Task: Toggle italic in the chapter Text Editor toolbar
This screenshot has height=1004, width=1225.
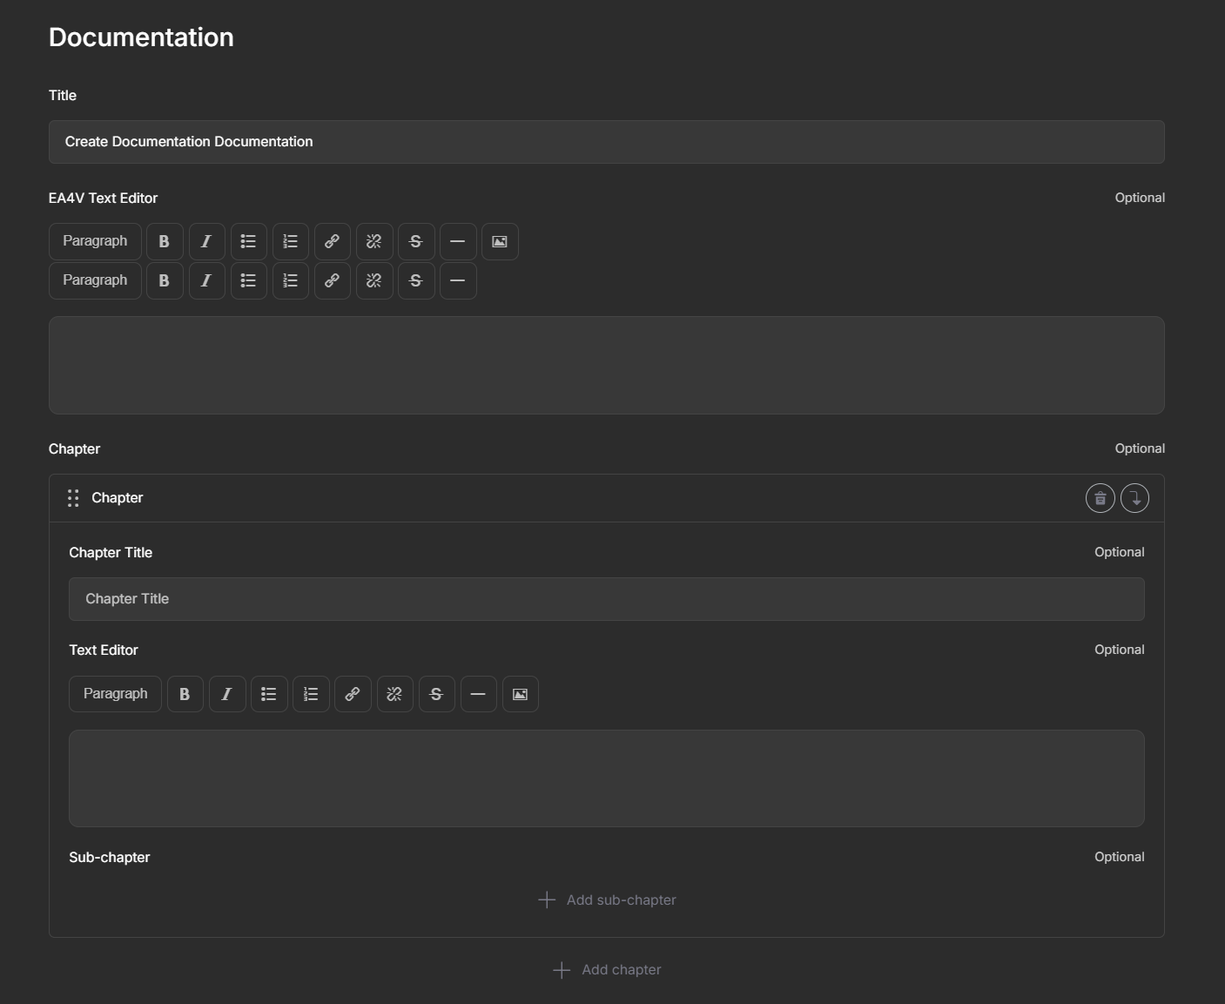Action: click(x=226, y=694)
